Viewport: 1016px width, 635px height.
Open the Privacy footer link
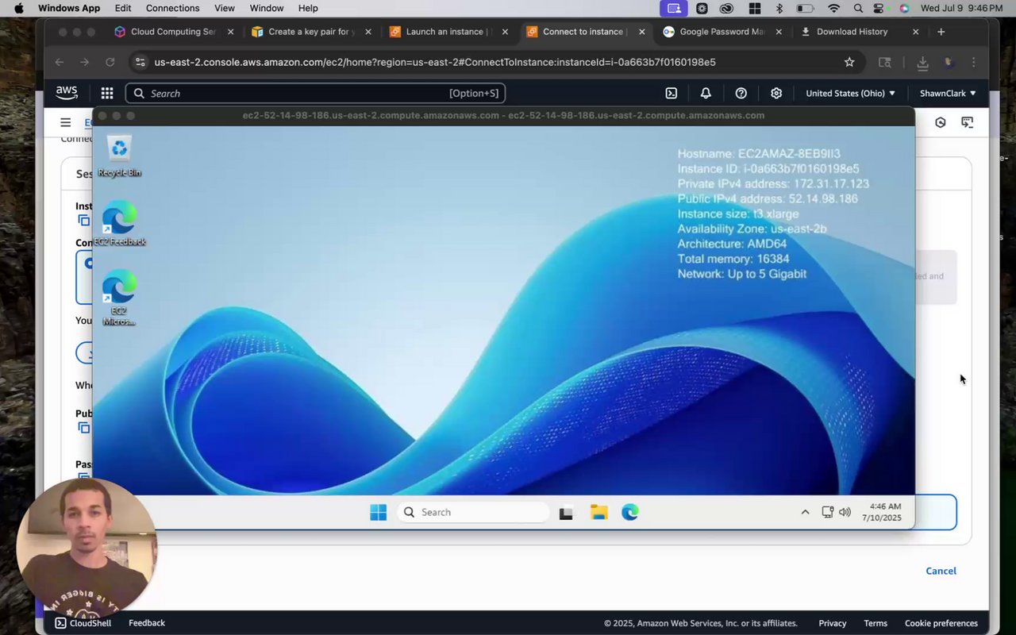click(x=833, y=623)
